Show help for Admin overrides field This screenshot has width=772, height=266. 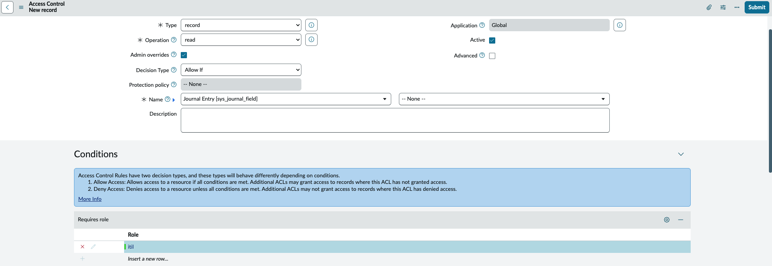click(174, 55)
